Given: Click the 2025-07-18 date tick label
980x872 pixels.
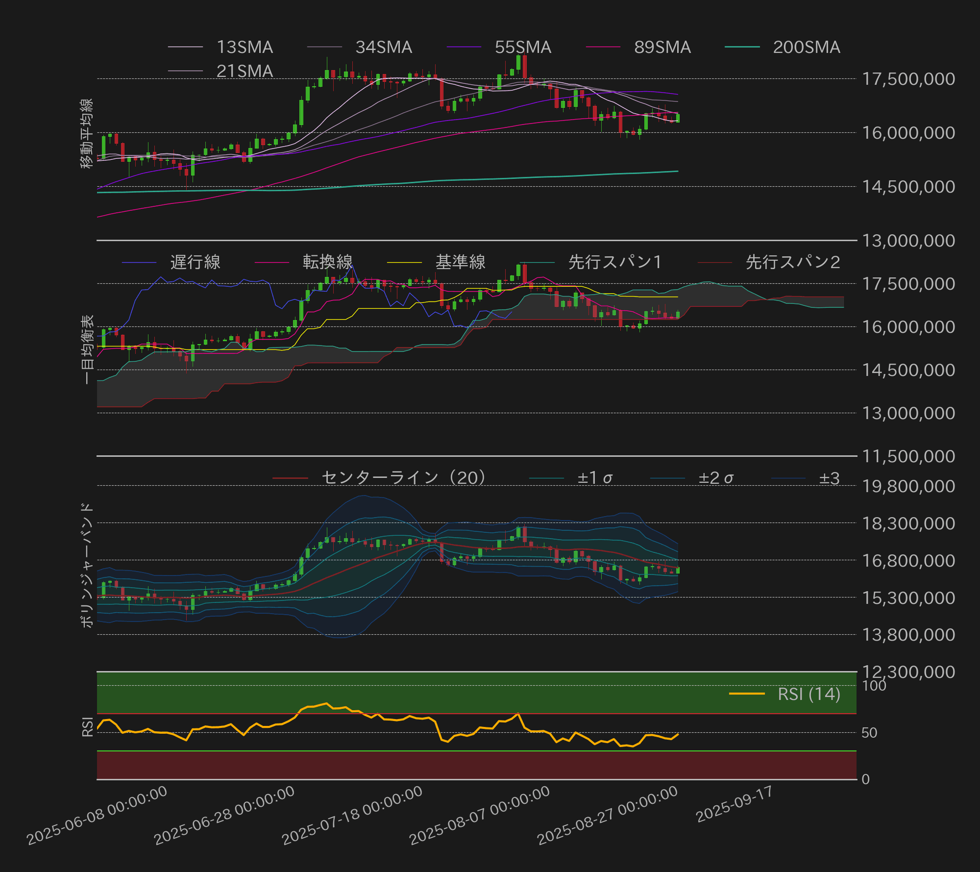Looking at the screenshot, I should pyautogui.click(x=352, y=815).
